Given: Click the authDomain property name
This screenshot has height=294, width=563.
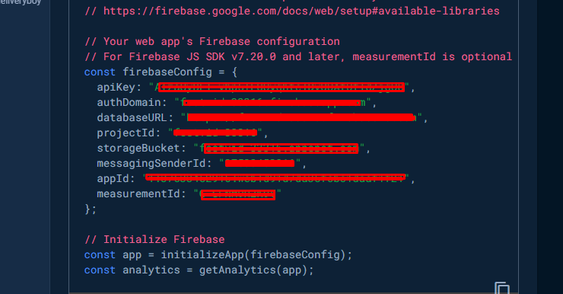Looking at the screenshot, I should (x=129, y=102).
